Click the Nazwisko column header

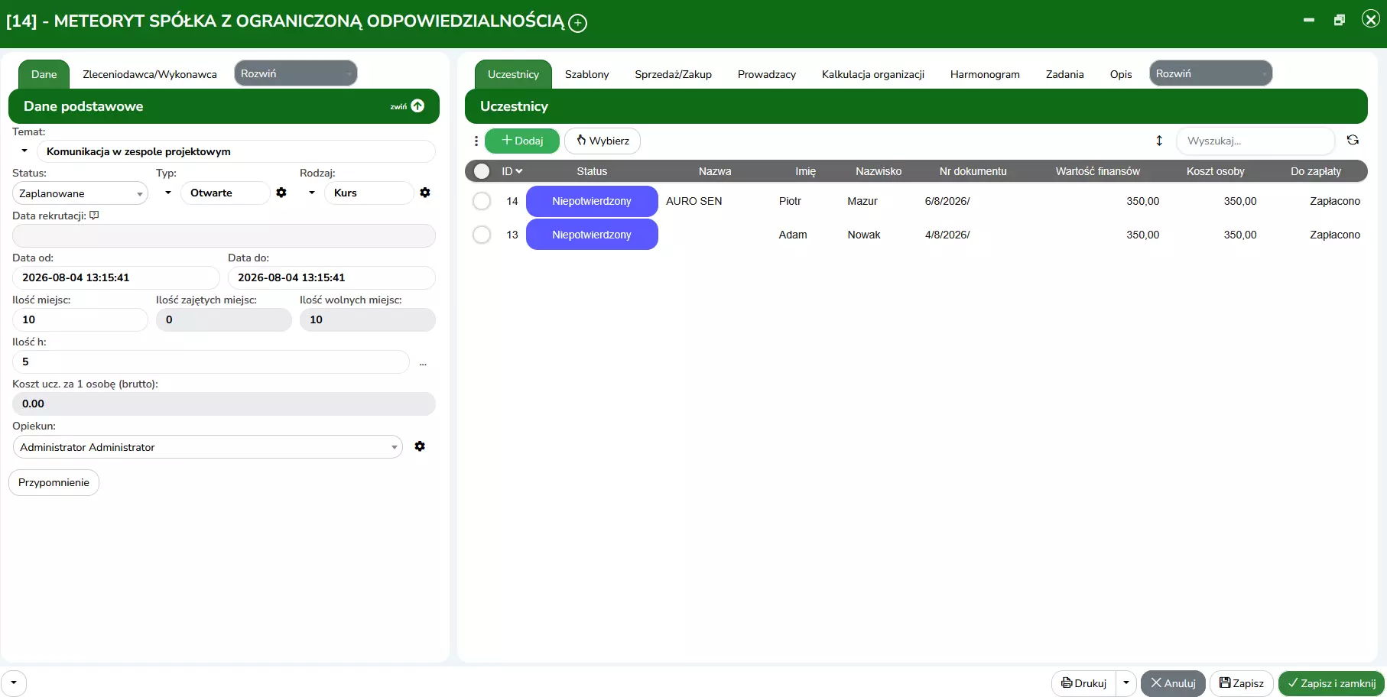[x=879, y=171]
